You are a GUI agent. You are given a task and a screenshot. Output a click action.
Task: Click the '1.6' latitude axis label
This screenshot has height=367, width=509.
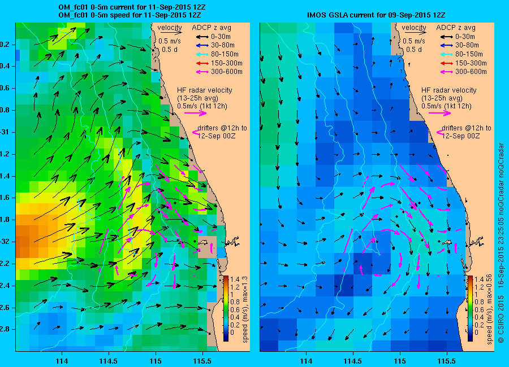pos(6,198)
